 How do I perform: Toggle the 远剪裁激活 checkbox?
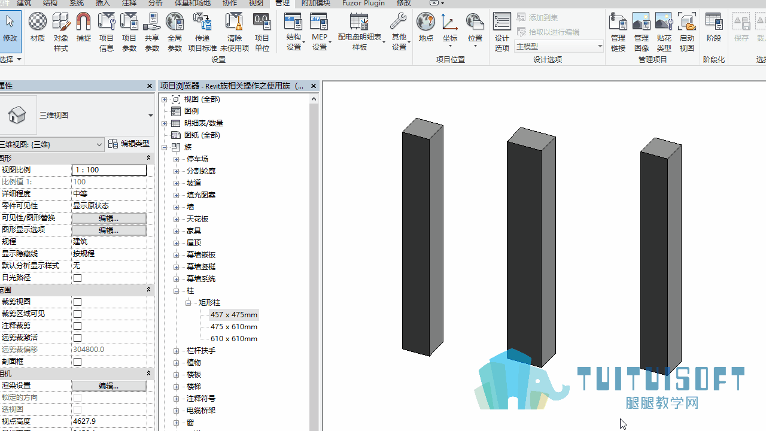77,338
